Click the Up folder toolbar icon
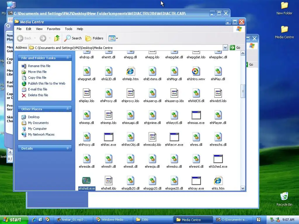This screenshot has height=224, width=299. tap(57, 38)
